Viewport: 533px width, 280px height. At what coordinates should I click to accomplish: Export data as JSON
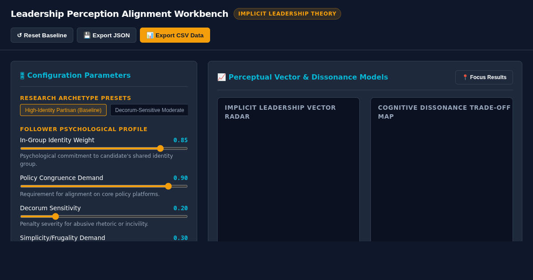(107, 35)
